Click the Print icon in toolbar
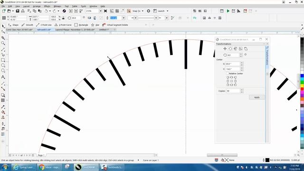Viewport: 304px width, 171px height. 23,11
